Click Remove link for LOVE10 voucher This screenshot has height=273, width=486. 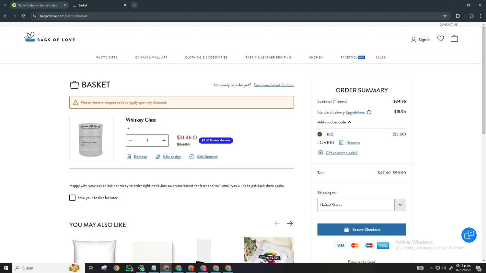353,143
